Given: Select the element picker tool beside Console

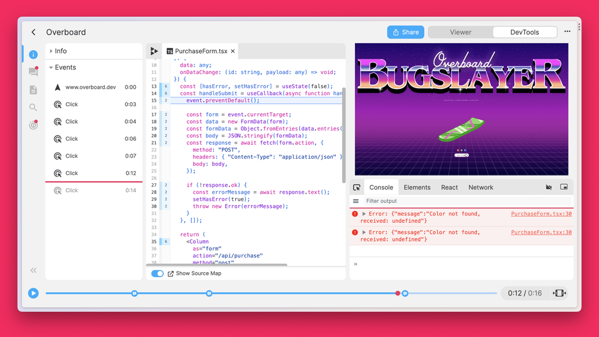Looking at the screenshot, I should pos(357,187).
